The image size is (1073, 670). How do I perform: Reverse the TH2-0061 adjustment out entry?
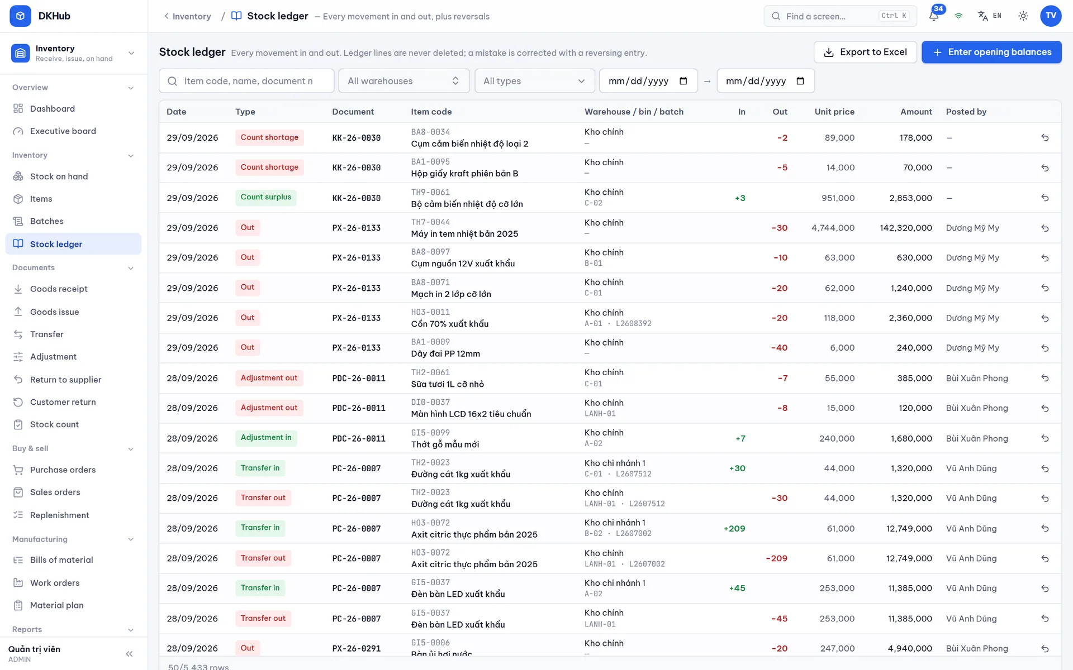point(1044,378)
